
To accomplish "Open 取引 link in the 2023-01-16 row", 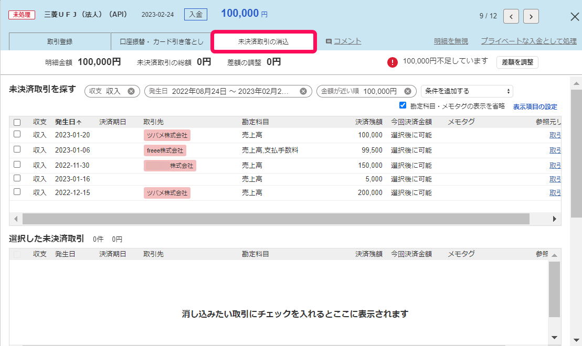I will click(555, 179).
